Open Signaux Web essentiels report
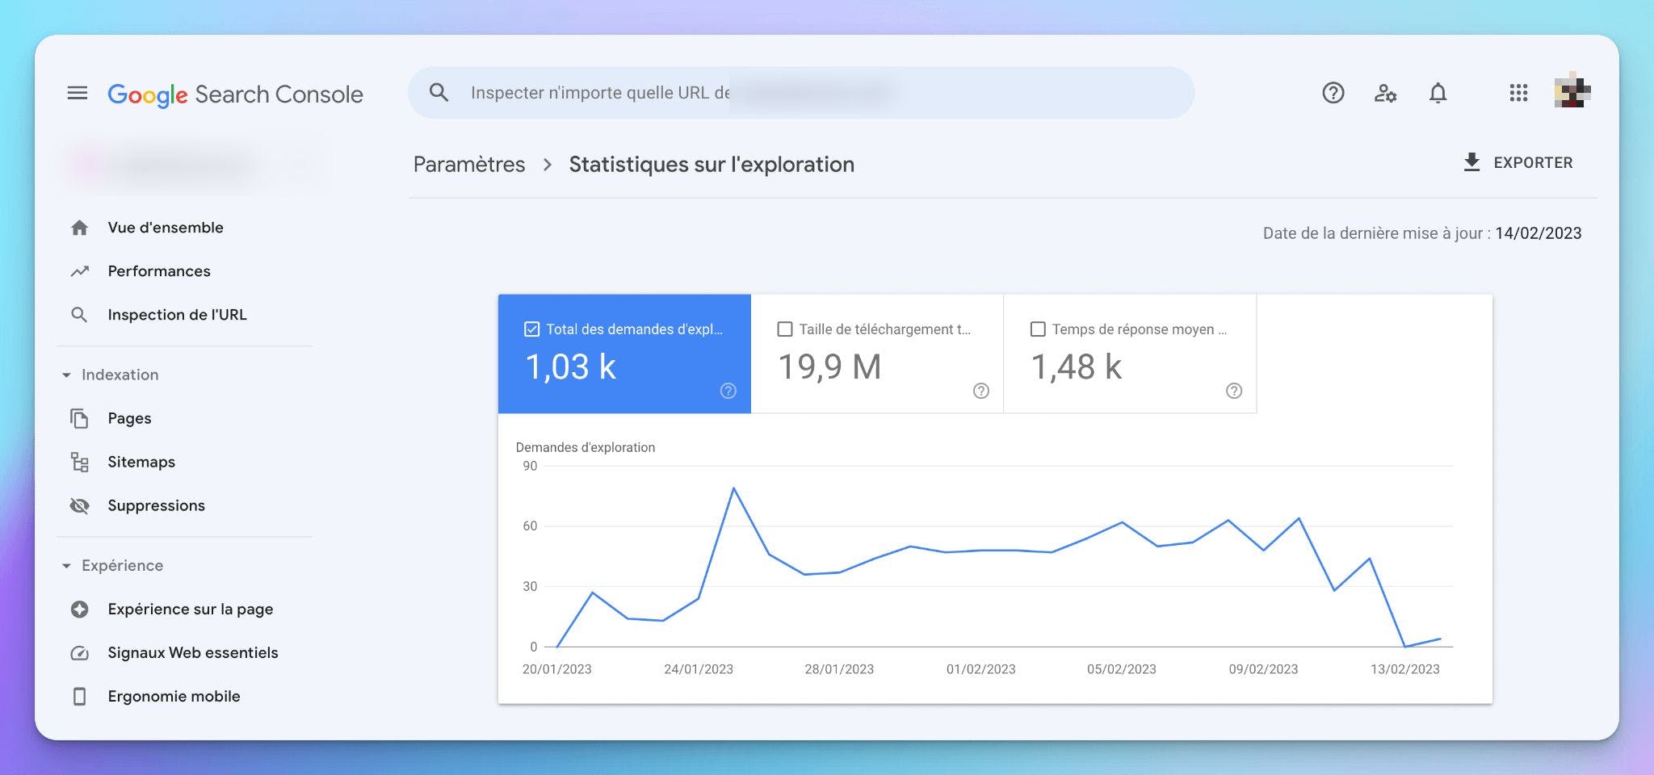 192,652
